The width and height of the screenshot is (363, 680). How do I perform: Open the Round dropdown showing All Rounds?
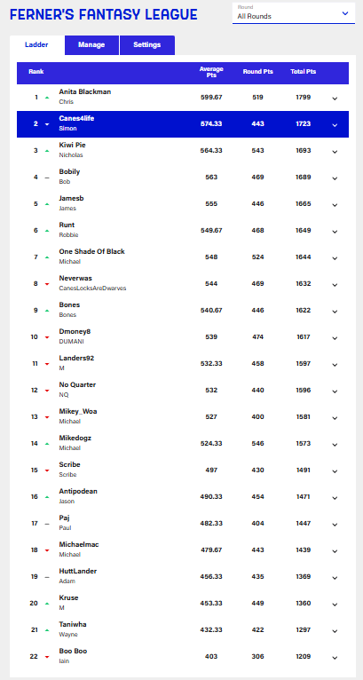point(293,13)
